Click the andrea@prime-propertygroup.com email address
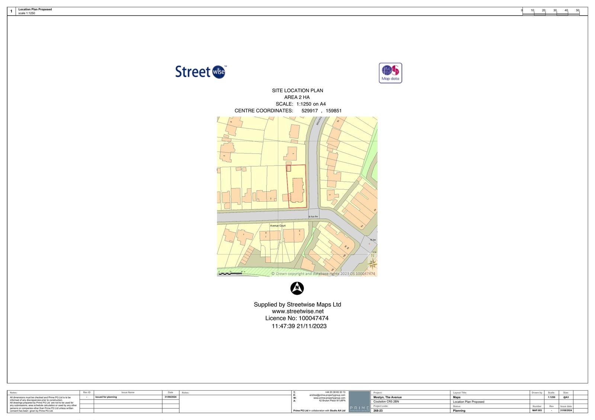 coord(327,395)
